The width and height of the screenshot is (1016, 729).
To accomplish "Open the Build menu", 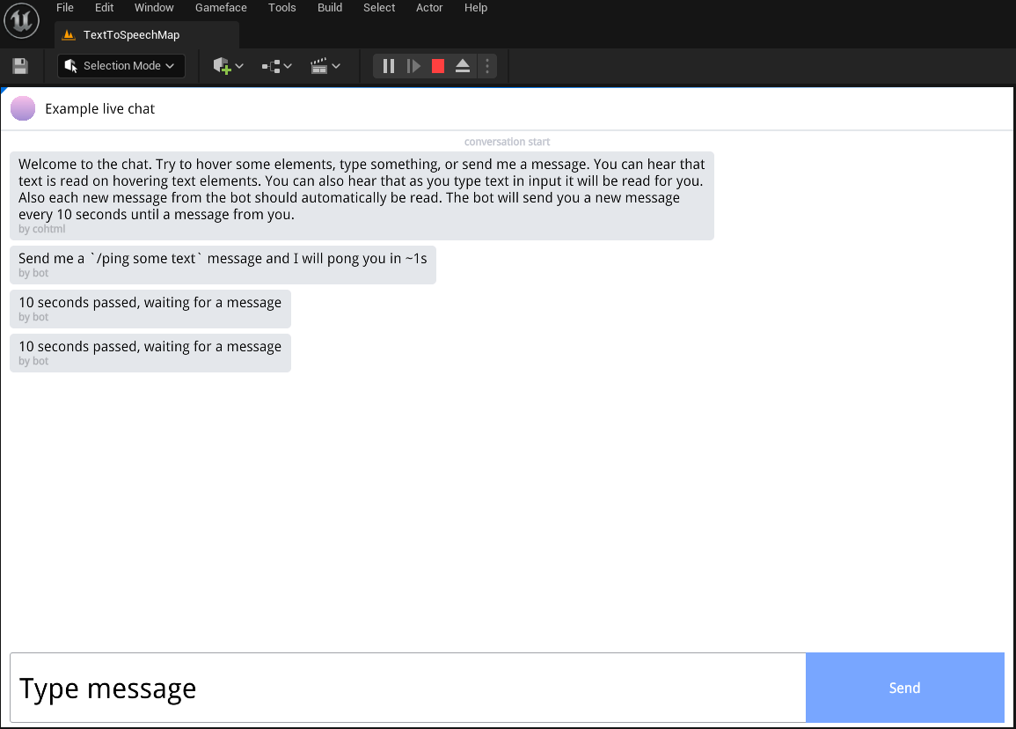I will tap(330, 8).
